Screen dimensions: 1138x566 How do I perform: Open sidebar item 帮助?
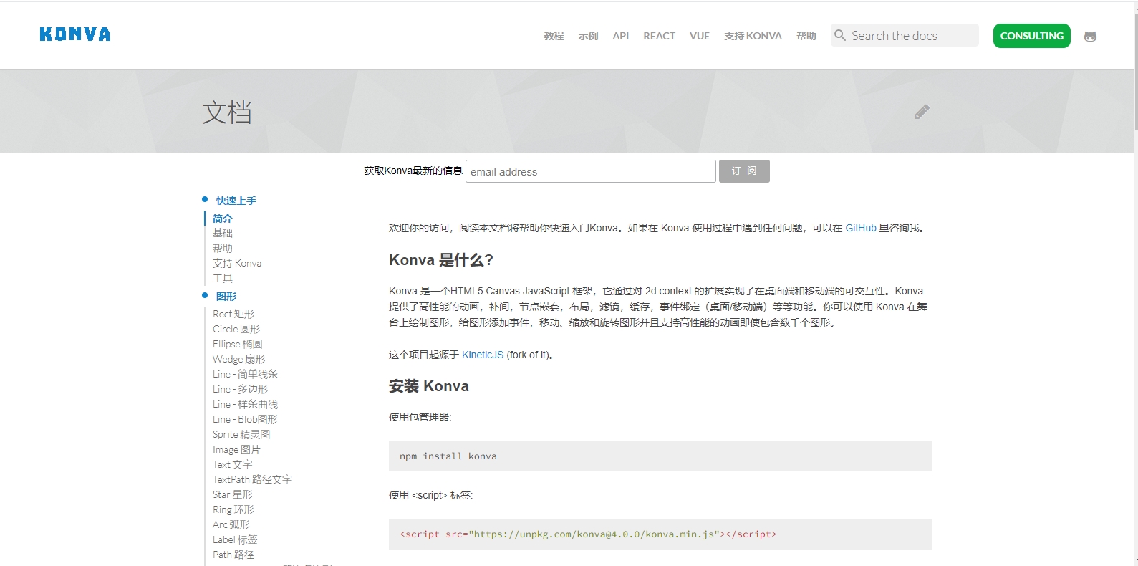point(223,249)
